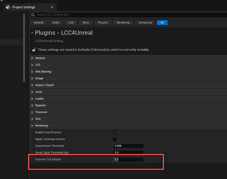Select the Audio filter button
The width and height of the screenshot is (227, 179).
point(56,23)
